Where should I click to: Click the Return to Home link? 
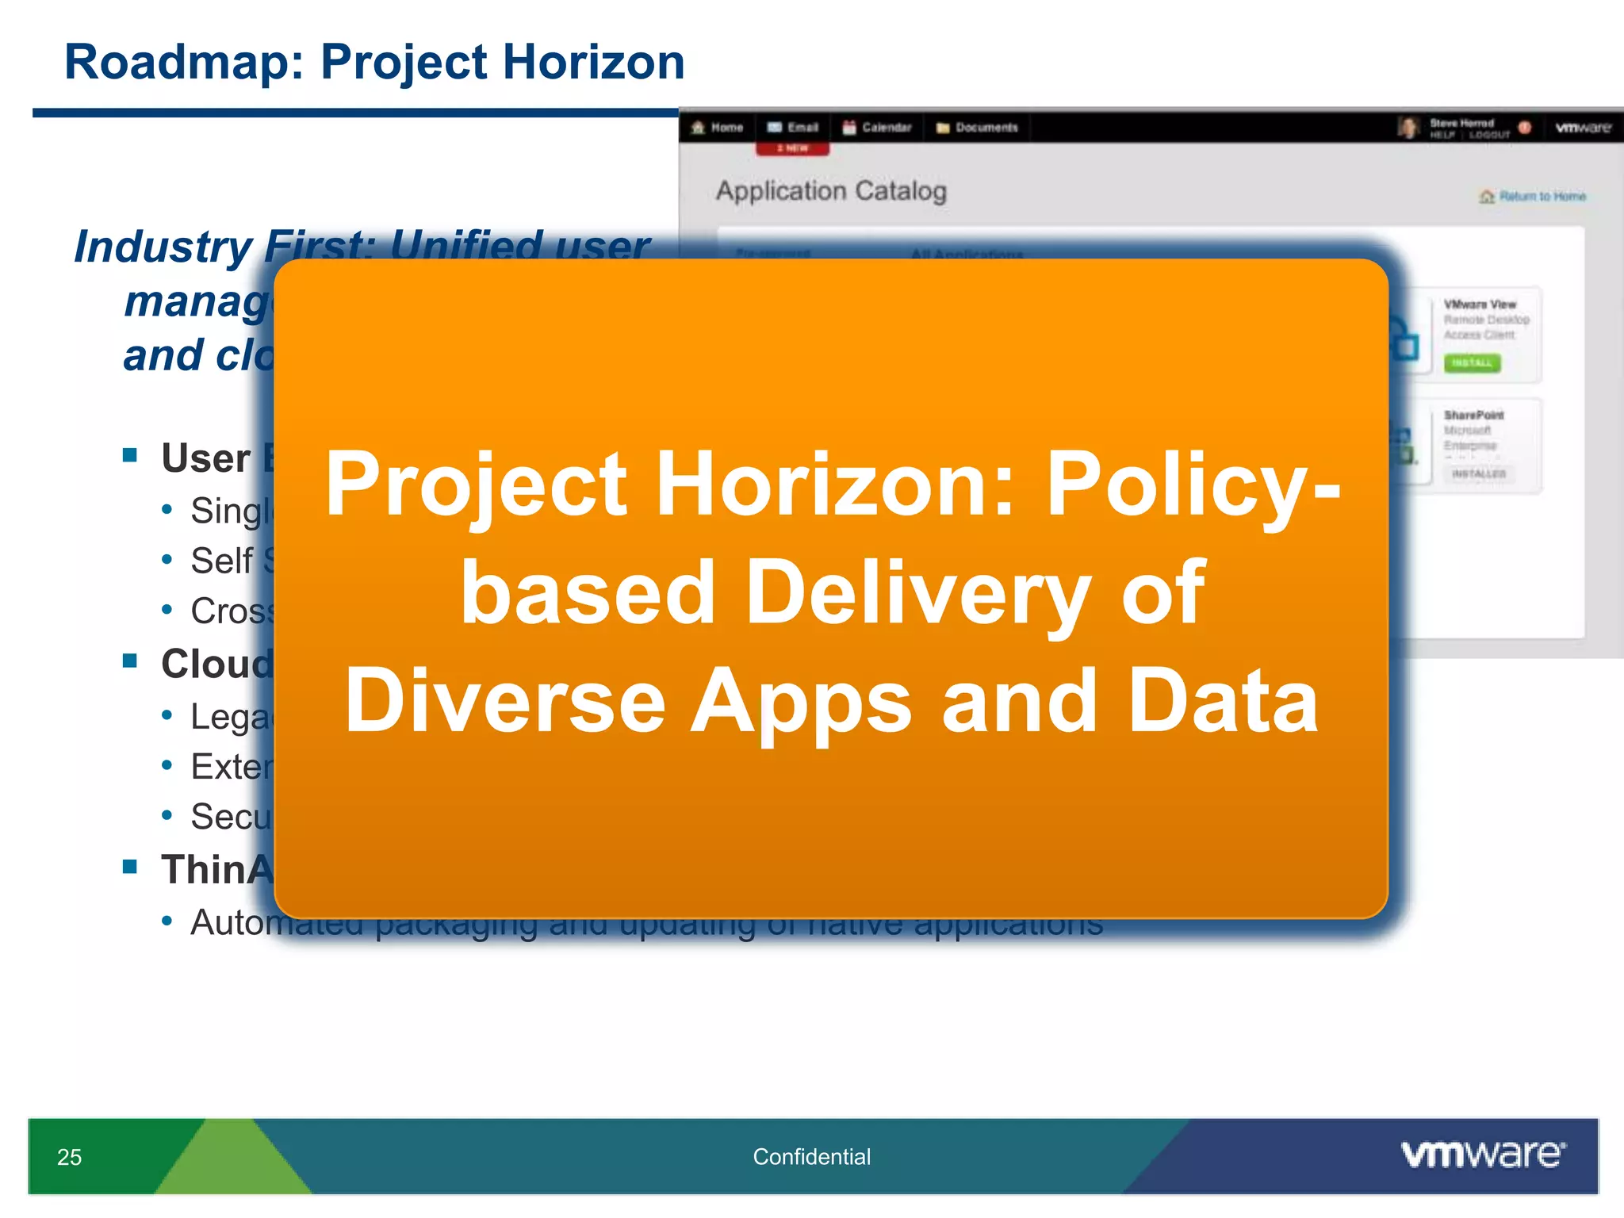tap(1542, 196)
